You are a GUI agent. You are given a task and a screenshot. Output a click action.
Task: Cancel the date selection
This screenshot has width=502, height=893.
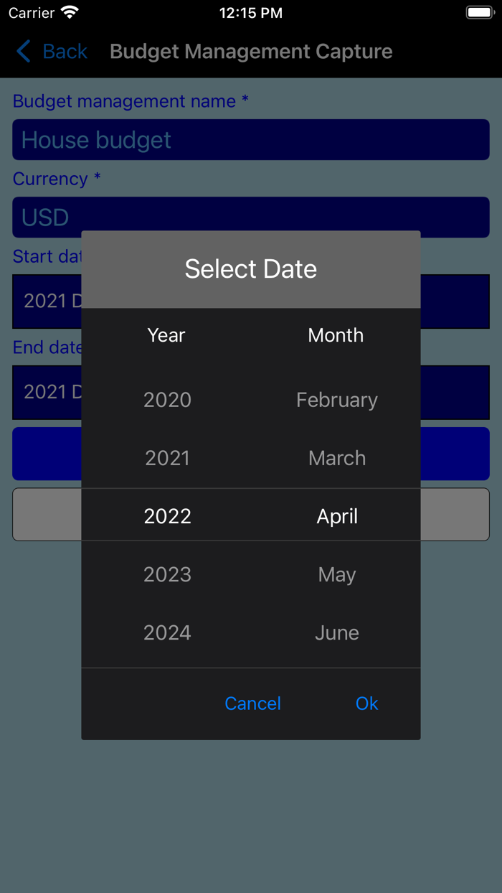252,703
